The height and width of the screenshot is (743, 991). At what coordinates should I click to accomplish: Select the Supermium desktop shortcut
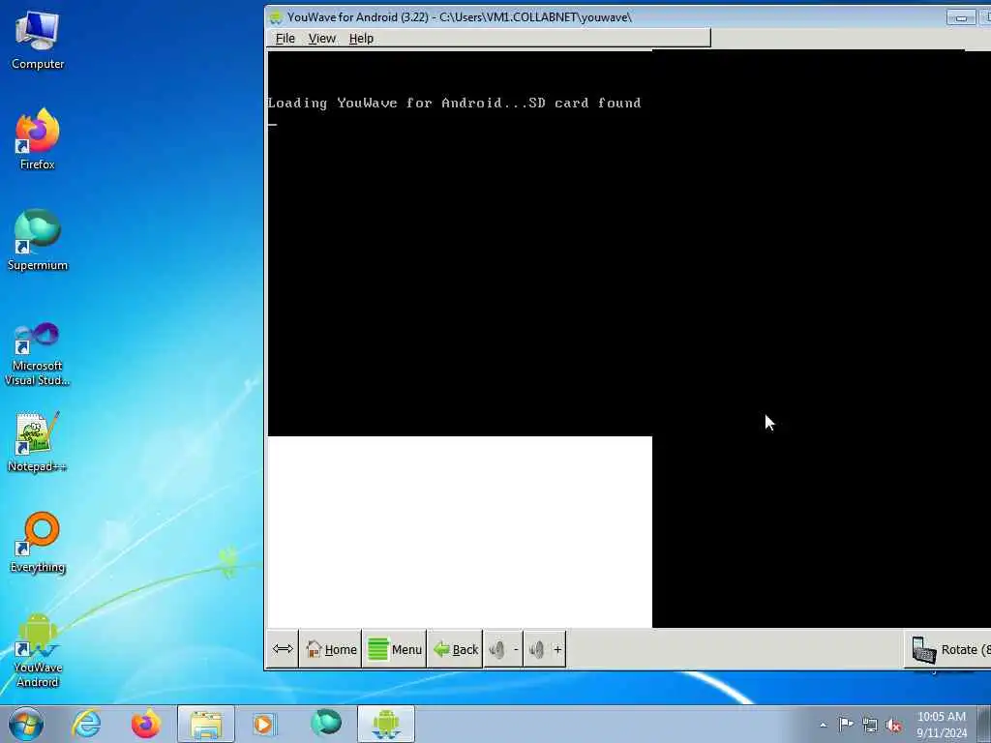(x=38, y=240)
